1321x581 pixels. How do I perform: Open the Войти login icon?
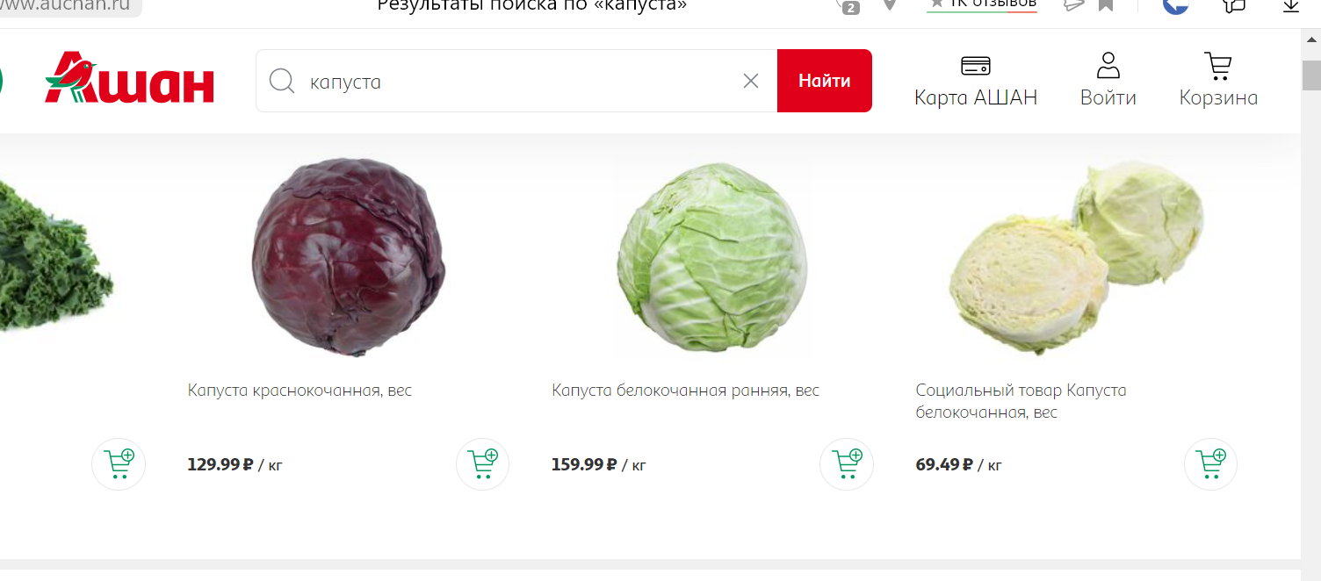coord(1108,66)
